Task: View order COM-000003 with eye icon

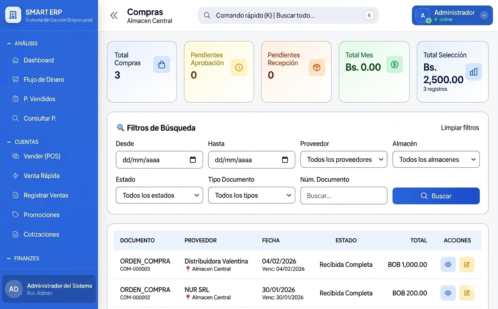Action: click(448, 264)
